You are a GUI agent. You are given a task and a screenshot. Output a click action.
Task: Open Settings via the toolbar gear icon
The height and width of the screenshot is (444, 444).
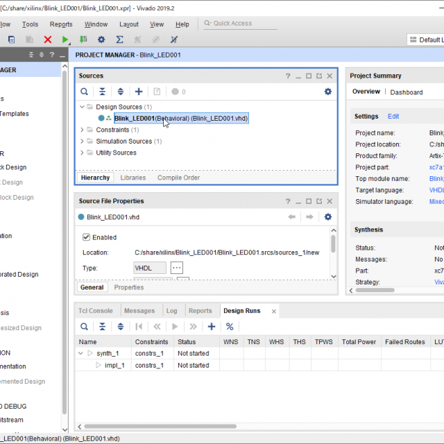pos(101,40)
